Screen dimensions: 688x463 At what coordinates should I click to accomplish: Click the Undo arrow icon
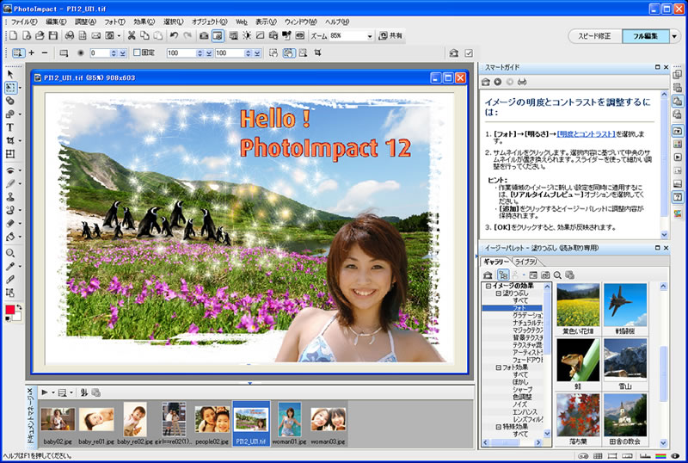[x=174, y=35]
